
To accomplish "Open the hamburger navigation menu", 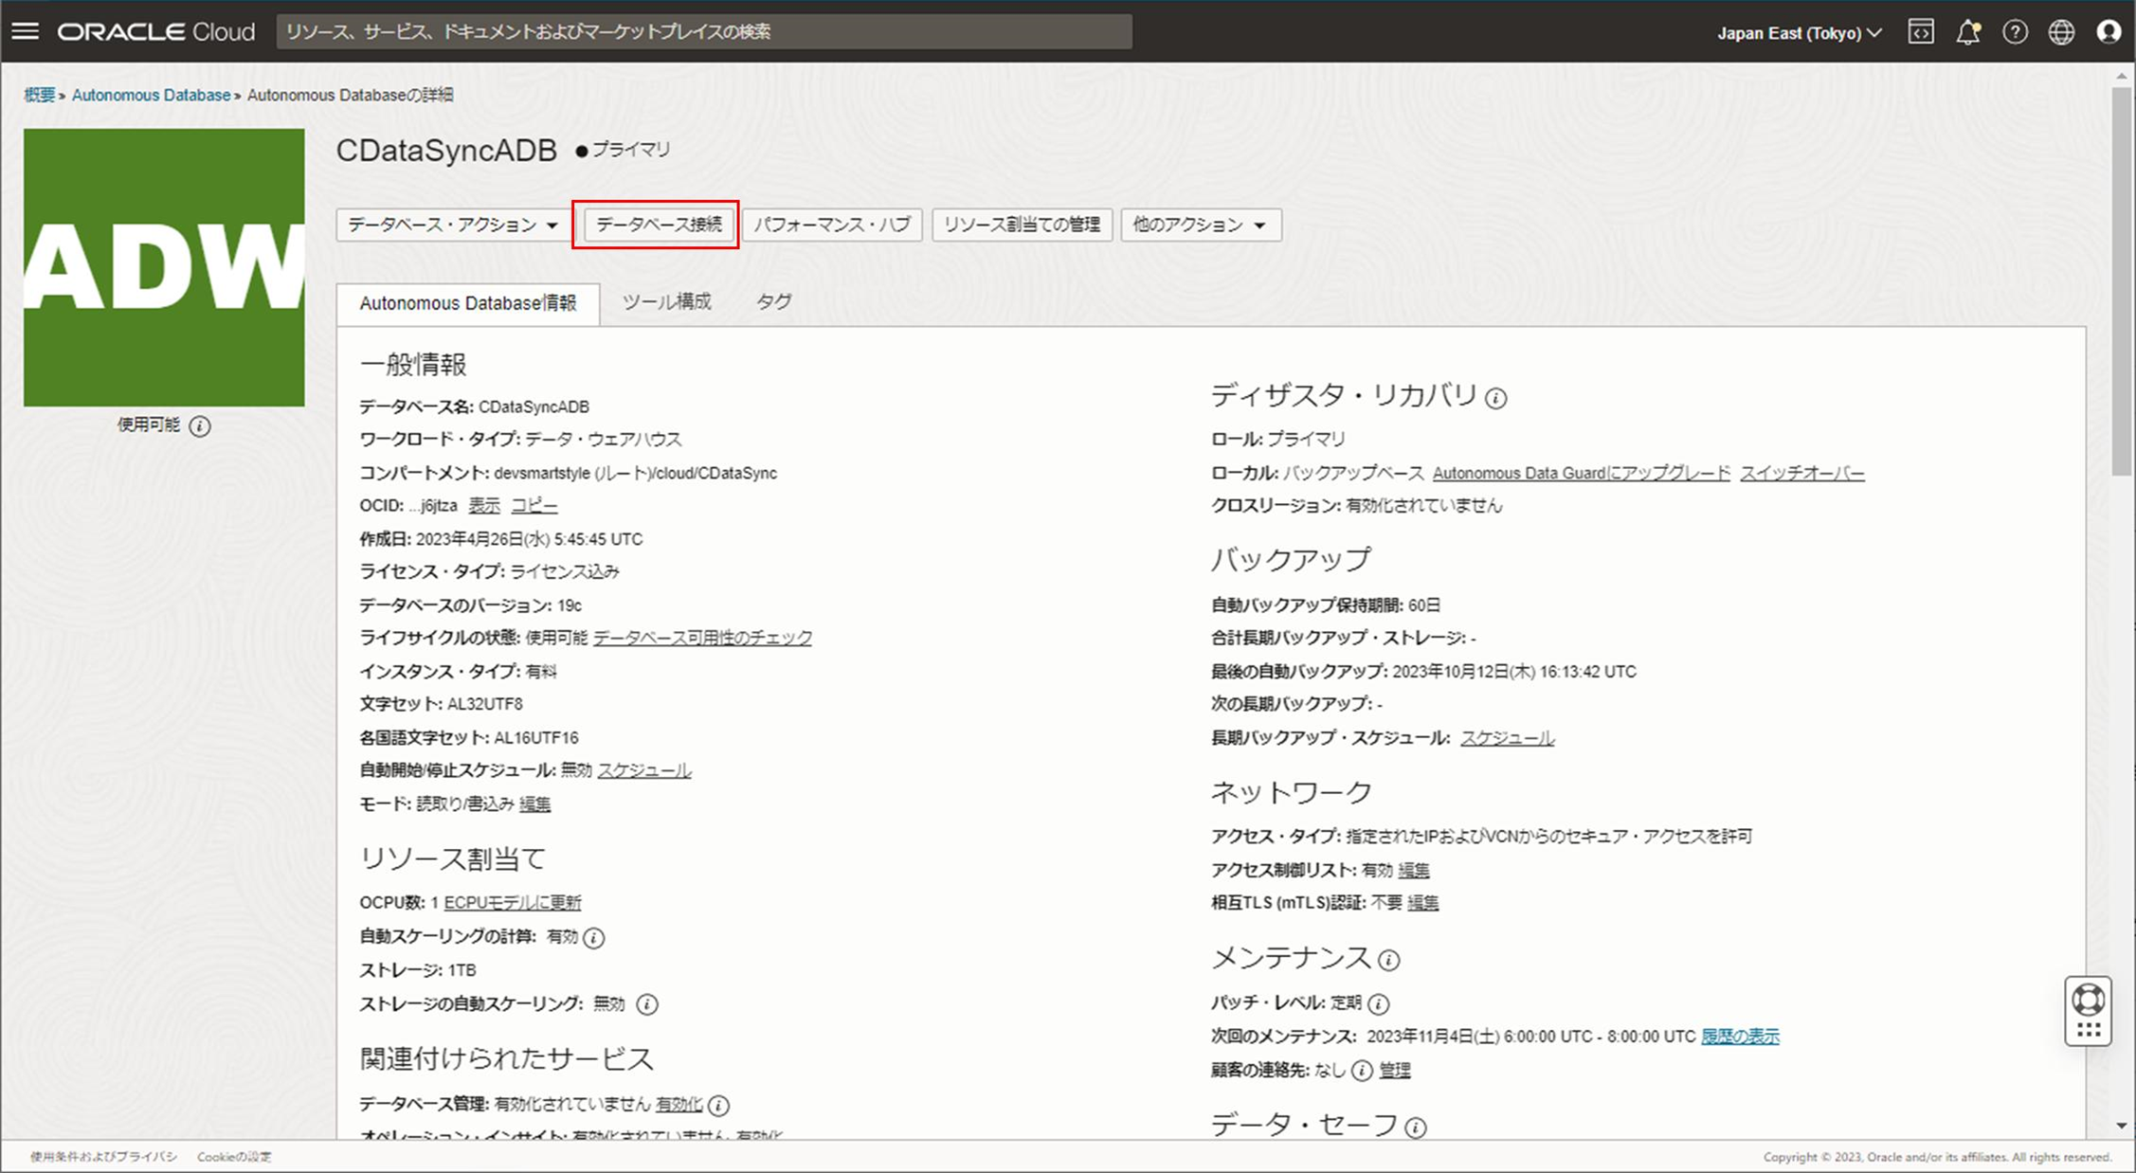I will [x=26, y=31].
